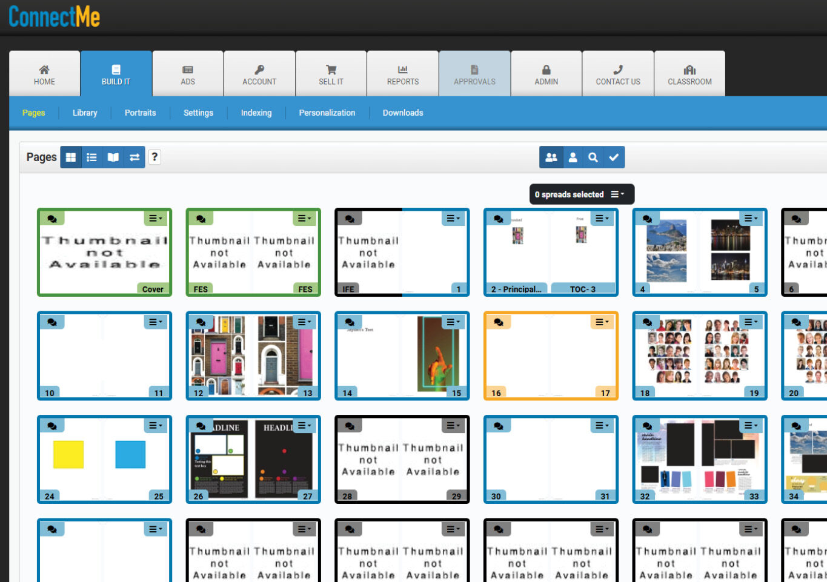Open the Personalization section
827x582 pixels.
(327, 113)
